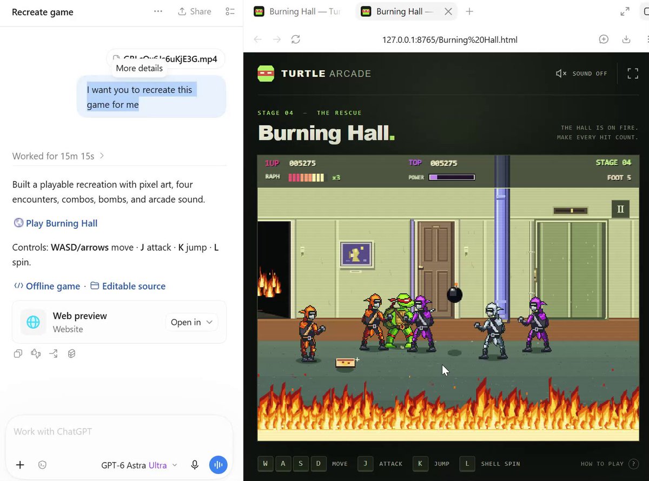Expand the 'Worked for 15m 15s' details
The width and height of the screenshot is (649, 481).
[x=58, y=156]
